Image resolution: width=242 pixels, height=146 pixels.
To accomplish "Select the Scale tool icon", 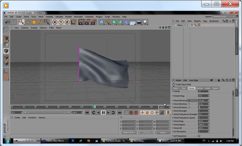I will 34,22.
